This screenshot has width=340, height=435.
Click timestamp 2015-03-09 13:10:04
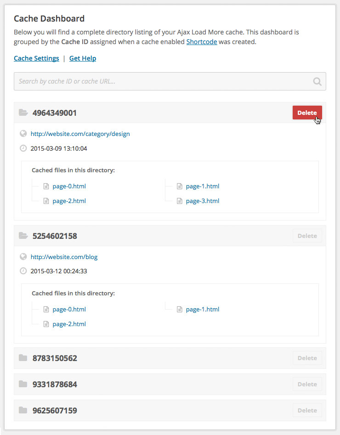coord(59,148)
